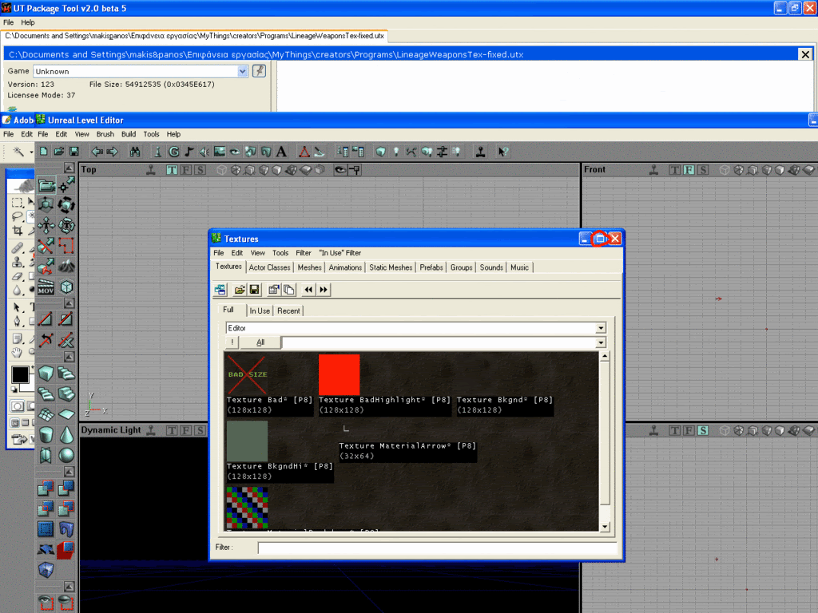Expand the Editor package dropdown
The width and height of the screenshot is (818, 613).
(x=601, y=328)
